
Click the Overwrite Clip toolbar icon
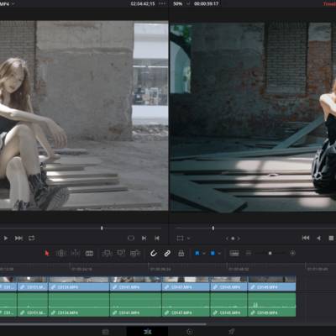(x=121, y=253)
